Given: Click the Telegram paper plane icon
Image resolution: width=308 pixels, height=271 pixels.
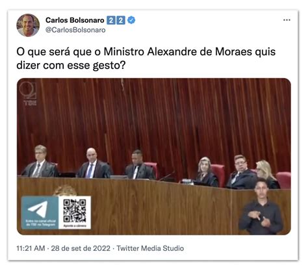Looking at the screenshot, I should (40, 209).
